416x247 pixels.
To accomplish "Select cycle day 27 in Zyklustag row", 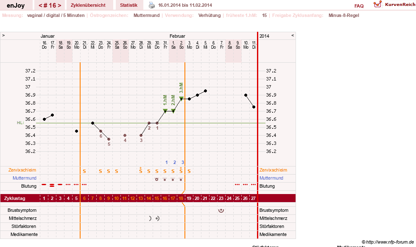I will 253,198.
